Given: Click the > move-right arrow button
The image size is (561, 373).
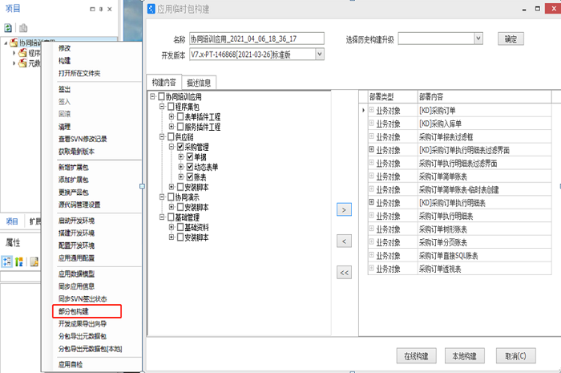Looking at the screenshot, I should [x=344, y=209].
